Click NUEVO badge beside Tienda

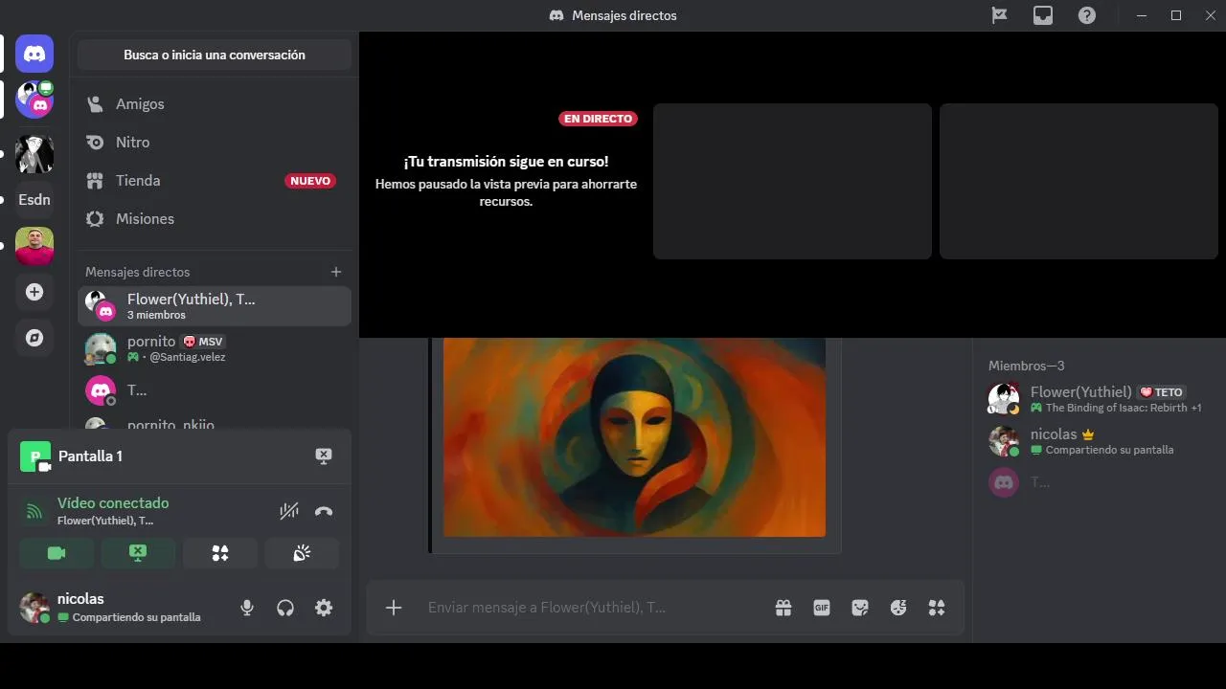point(310,181)
